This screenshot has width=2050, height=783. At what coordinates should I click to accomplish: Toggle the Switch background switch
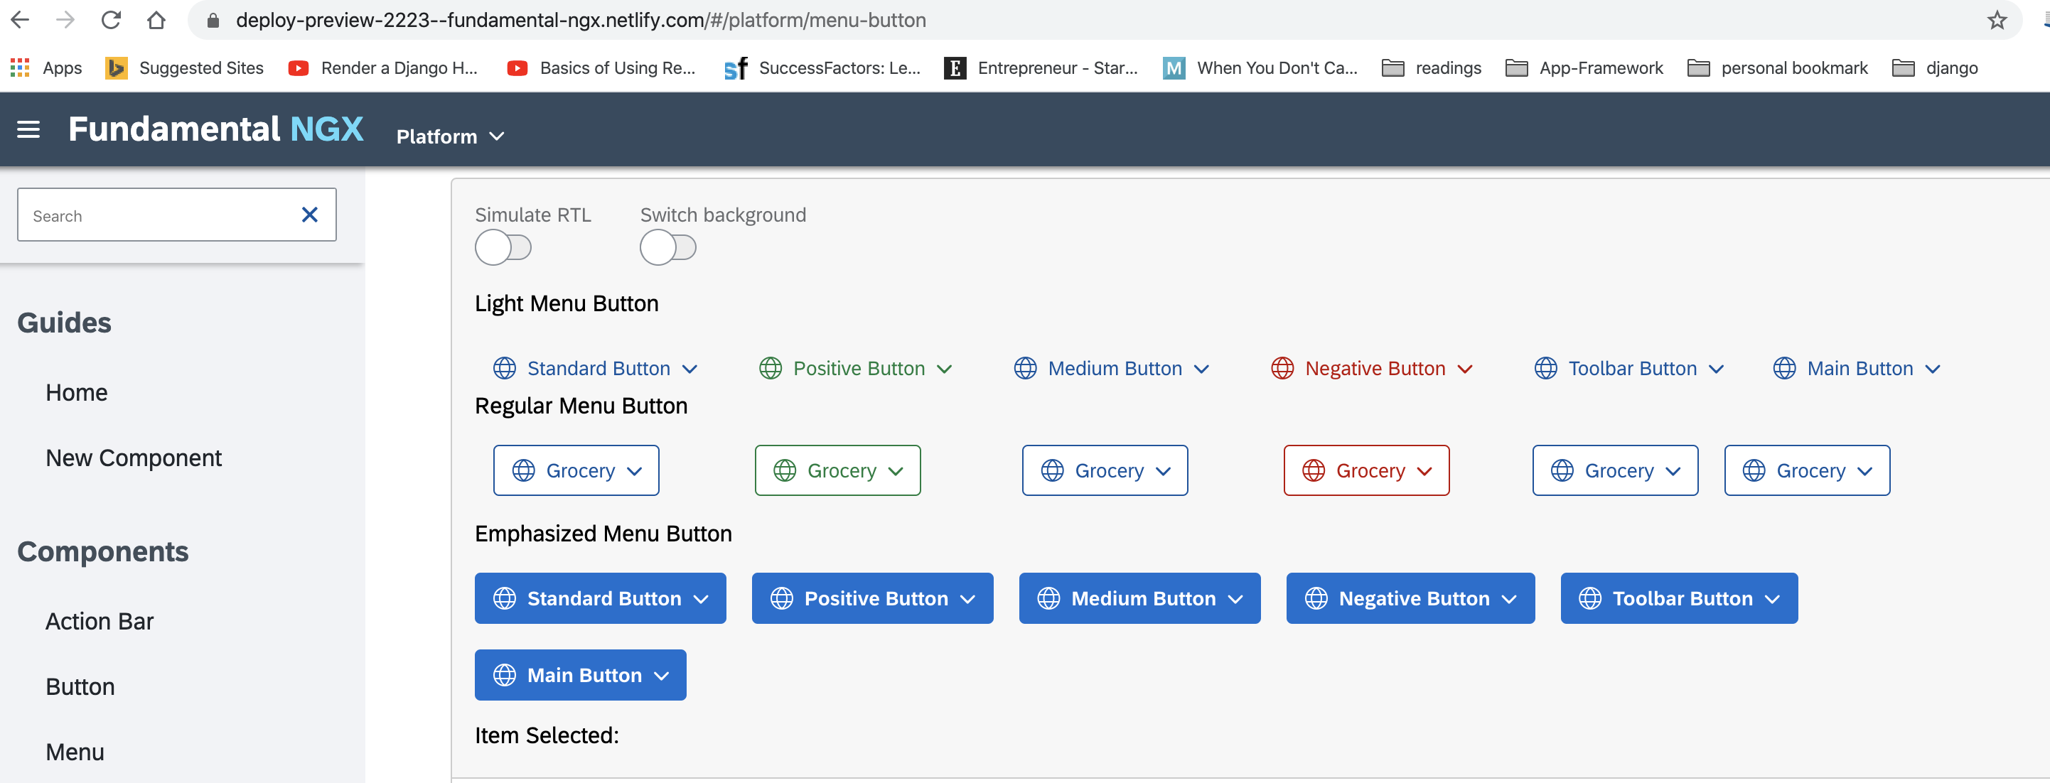[x=667, y=247]
